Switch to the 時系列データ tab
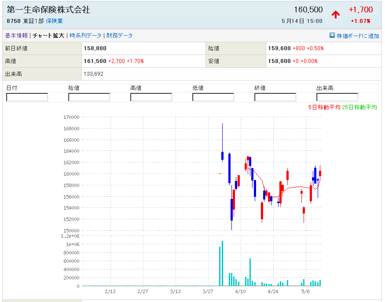 [85, 36]
